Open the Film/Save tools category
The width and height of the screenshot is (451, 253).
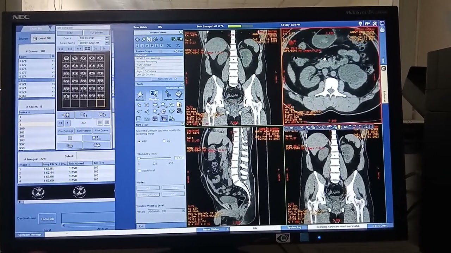[x=179, y=95]
